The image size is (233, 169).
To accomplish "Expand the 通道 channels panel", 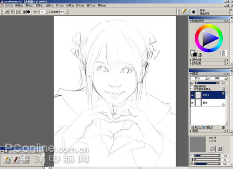I will click(x=195, y=131).
